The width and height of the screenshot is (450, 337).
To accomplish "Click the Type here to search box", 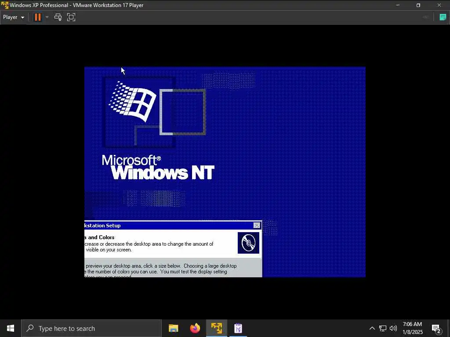I will point(91,328).
